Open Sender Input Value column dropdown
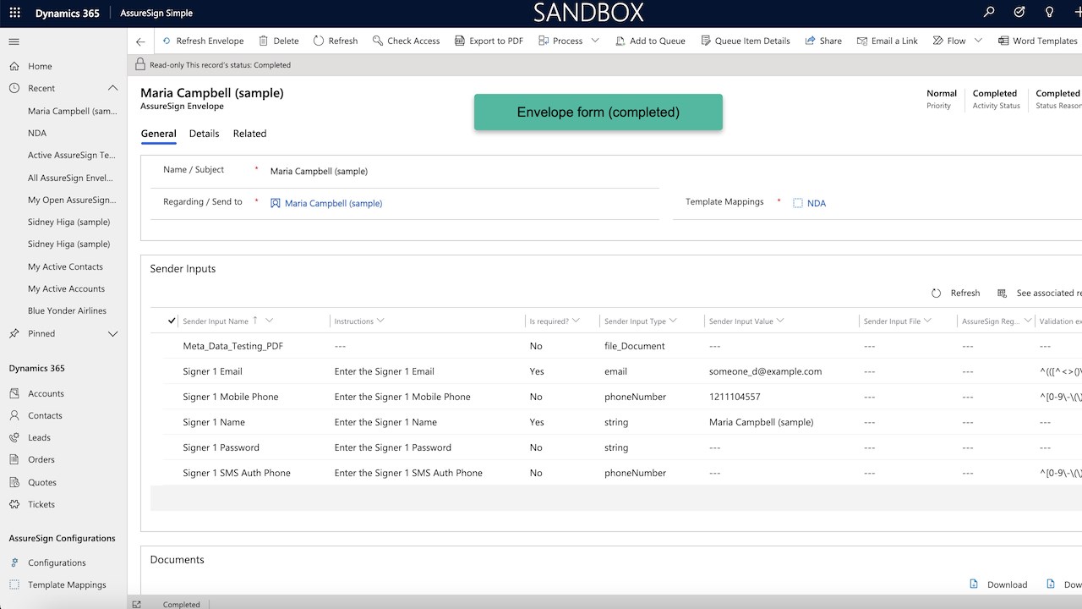The width and height of the screenshot is (1082, 609). [780, 321]
